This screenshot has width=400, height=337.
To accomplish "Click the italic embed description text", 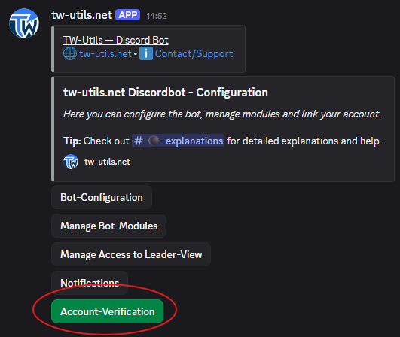I will coord(222,114).
